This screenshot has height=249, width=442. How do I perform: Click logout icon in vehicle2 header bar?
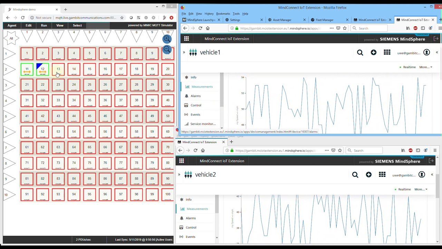pyautogui.click(x=431, y=161)
